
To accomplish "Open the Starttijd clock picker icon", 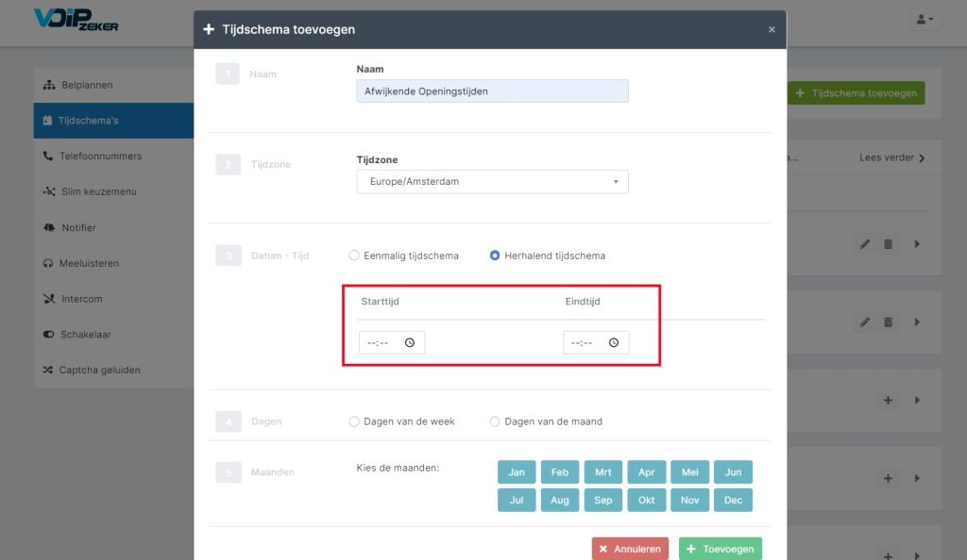I will 410,343.
